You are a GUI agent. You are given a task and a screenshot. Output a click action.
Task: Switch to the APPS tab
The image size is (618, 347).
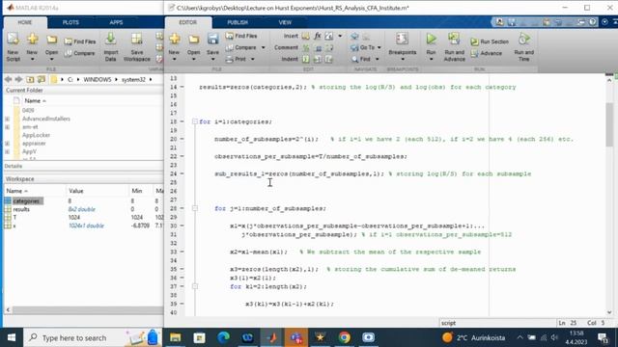click(116, 22)
